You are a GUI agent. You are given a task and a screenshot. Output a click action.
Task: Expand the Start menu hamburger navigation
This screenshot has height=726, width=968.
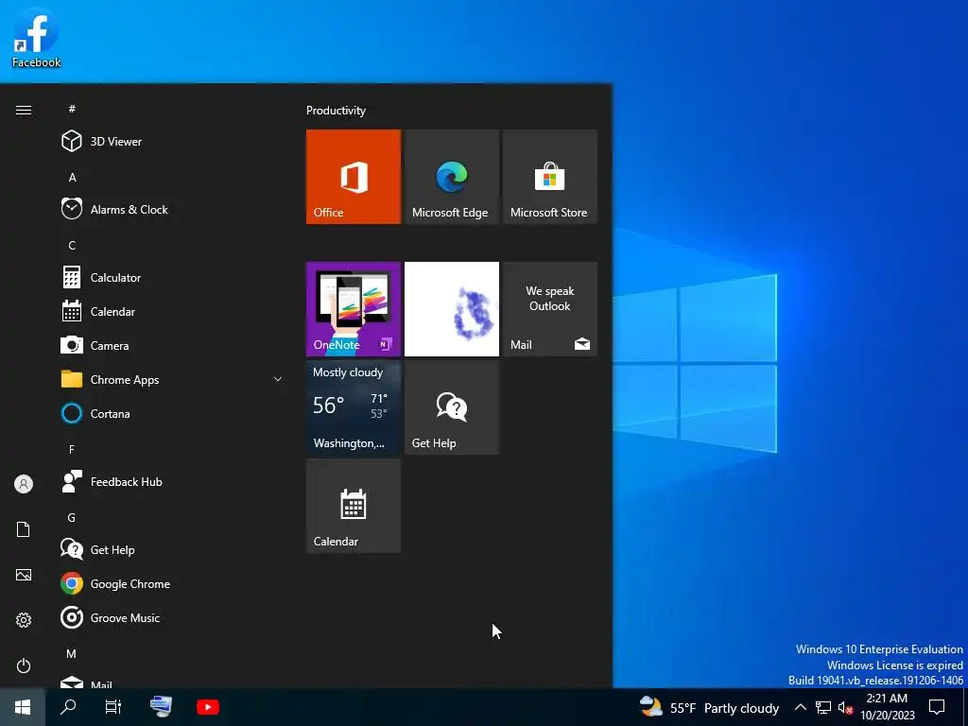24,110
